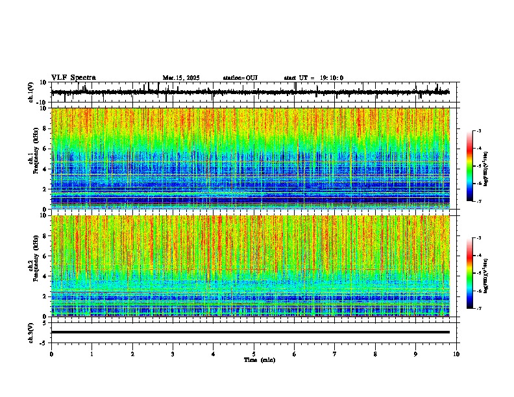Viewport: 514px width, 397px height.
Task: Click the ch.2 spectrogram color scale bar
Action: 469,273
